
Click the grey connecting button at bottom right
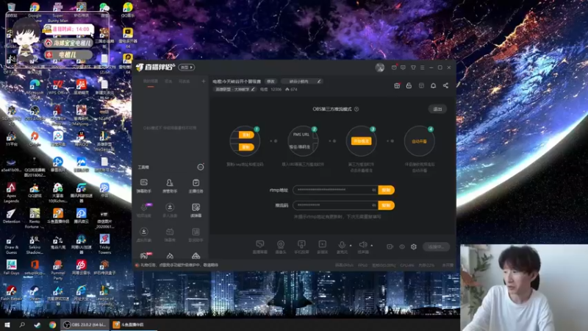pos(436,246)
